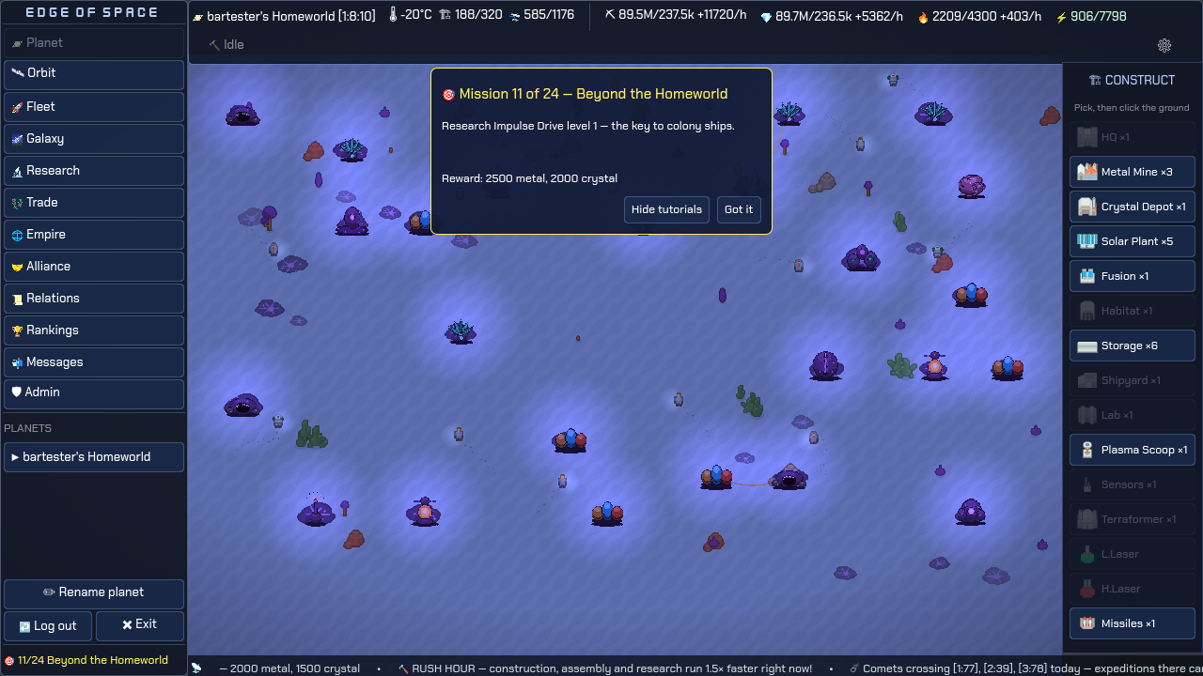Click the planet name bartester's Homeworld [1:8:10]

pyautogui.click(x=284, y=16)
